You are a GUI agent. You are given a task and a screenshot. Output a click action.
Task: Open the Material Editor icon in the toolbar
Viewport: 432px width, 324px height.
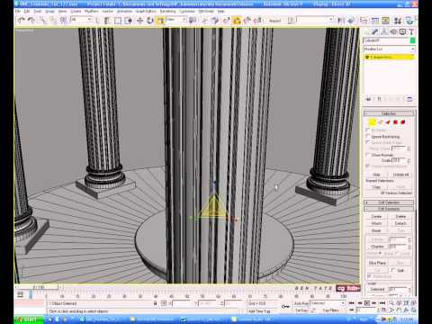point(398,21)
